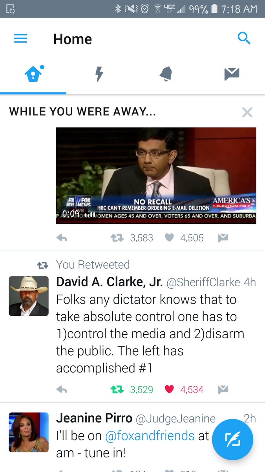Open David A. Clarke's profile picture
The width and height of the screenshot is (265, 472).
tap(29, 296)
